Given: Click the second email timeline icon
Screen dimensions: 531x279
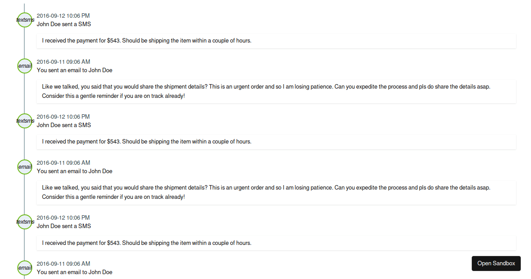Looking at the screenshot, I should 25,167.
